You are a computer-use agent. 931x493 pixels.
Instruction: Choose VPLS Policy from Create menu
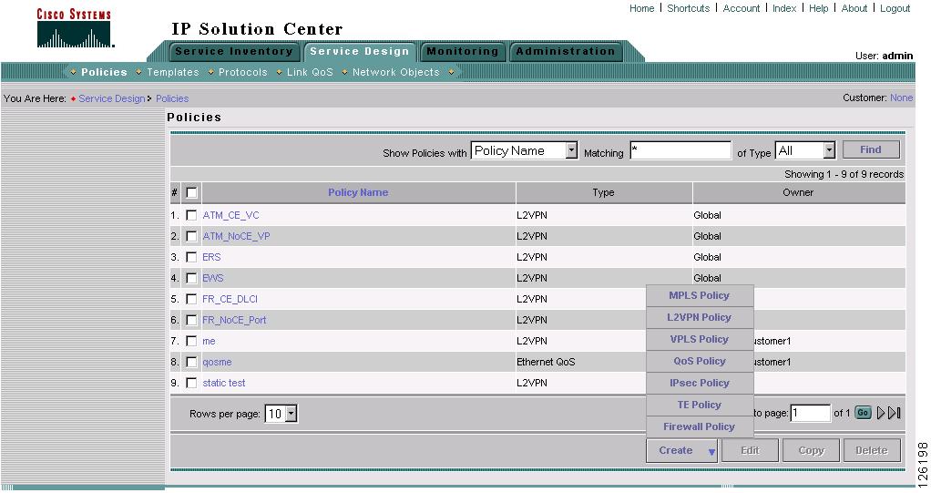[x=700, y=339]
